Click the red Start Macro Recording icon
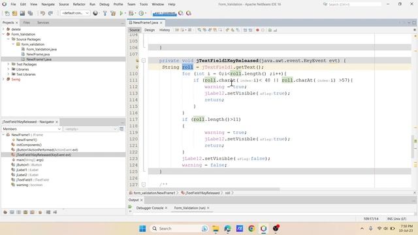Image resolution: width=418 pixels, height=235 pixels. [257, 30]
